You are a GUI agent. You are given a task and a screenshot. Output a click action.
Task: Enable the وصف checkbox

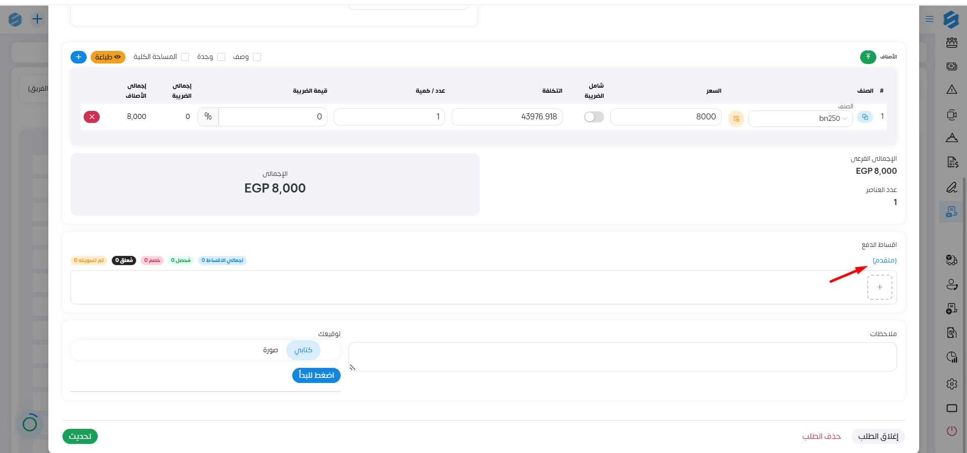pyautogui.click(x=257, y=57)
